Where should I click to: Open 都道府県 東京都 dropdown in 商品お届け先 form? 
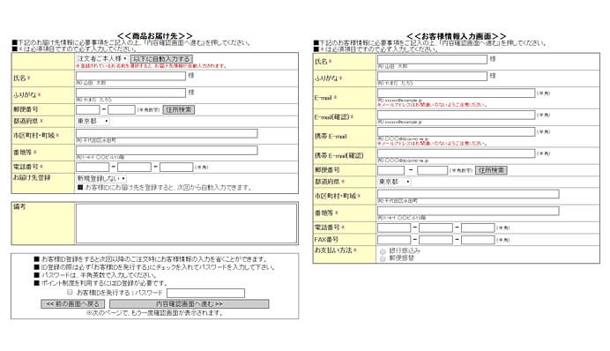93,122
